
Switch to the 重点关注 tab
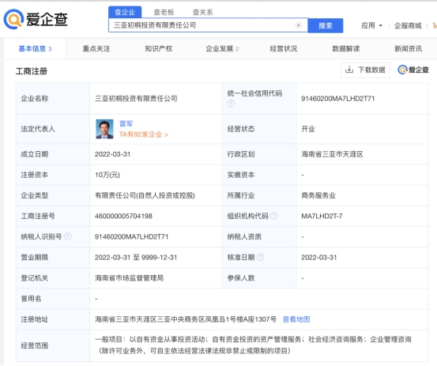coord(96,49)
